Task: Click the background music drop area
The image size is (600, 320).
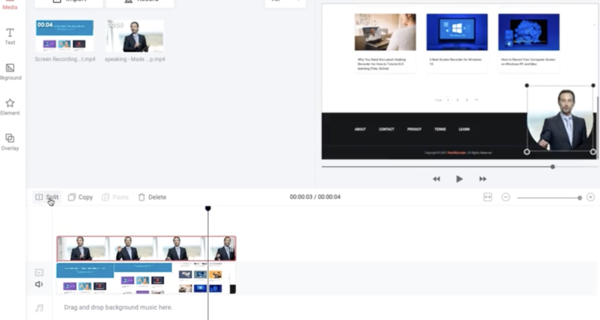Action: [118, 307]
